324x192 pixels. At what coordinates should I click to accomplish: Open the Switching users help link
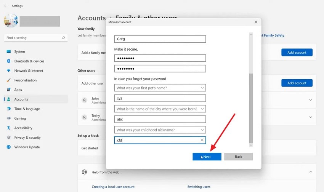[x=199, y=187]
